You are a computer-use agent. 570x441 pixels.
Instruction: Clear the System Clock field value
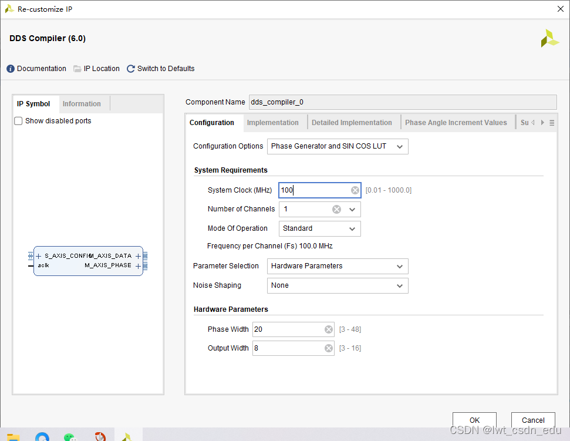coord(355,190)
